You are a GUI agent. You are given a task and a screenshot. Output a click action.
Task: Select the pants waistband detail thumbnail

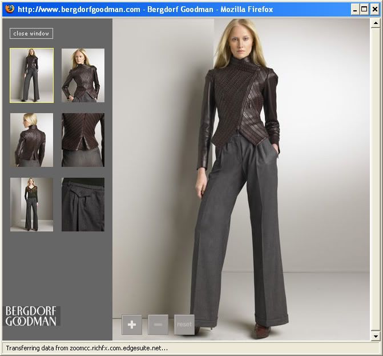tap(83, 205)
